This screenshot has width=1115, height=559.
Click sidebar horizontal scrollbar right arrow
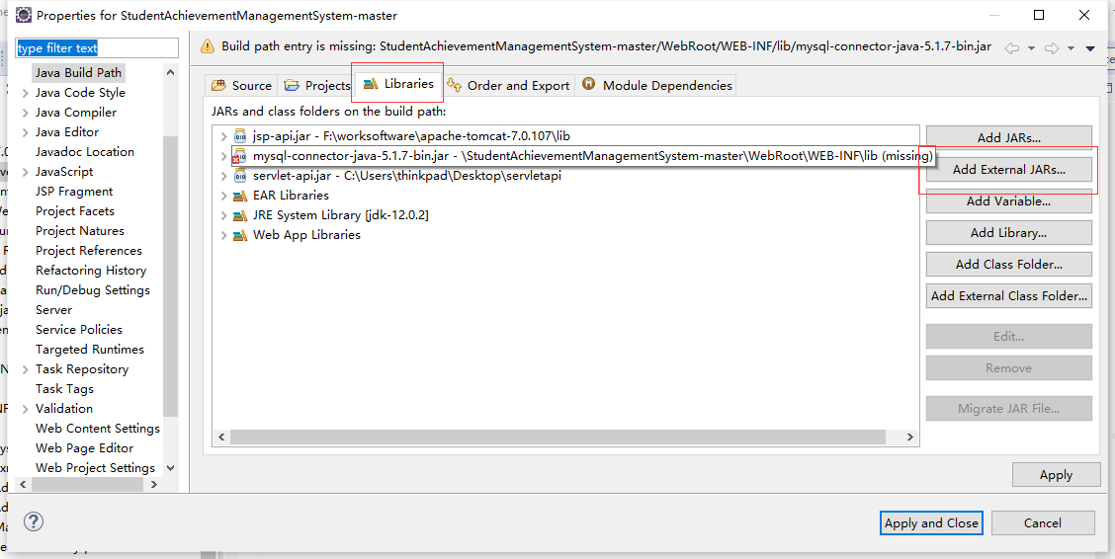153,484
